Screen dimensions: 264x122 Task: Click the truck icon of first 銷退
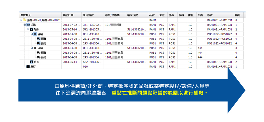[39, 43]
